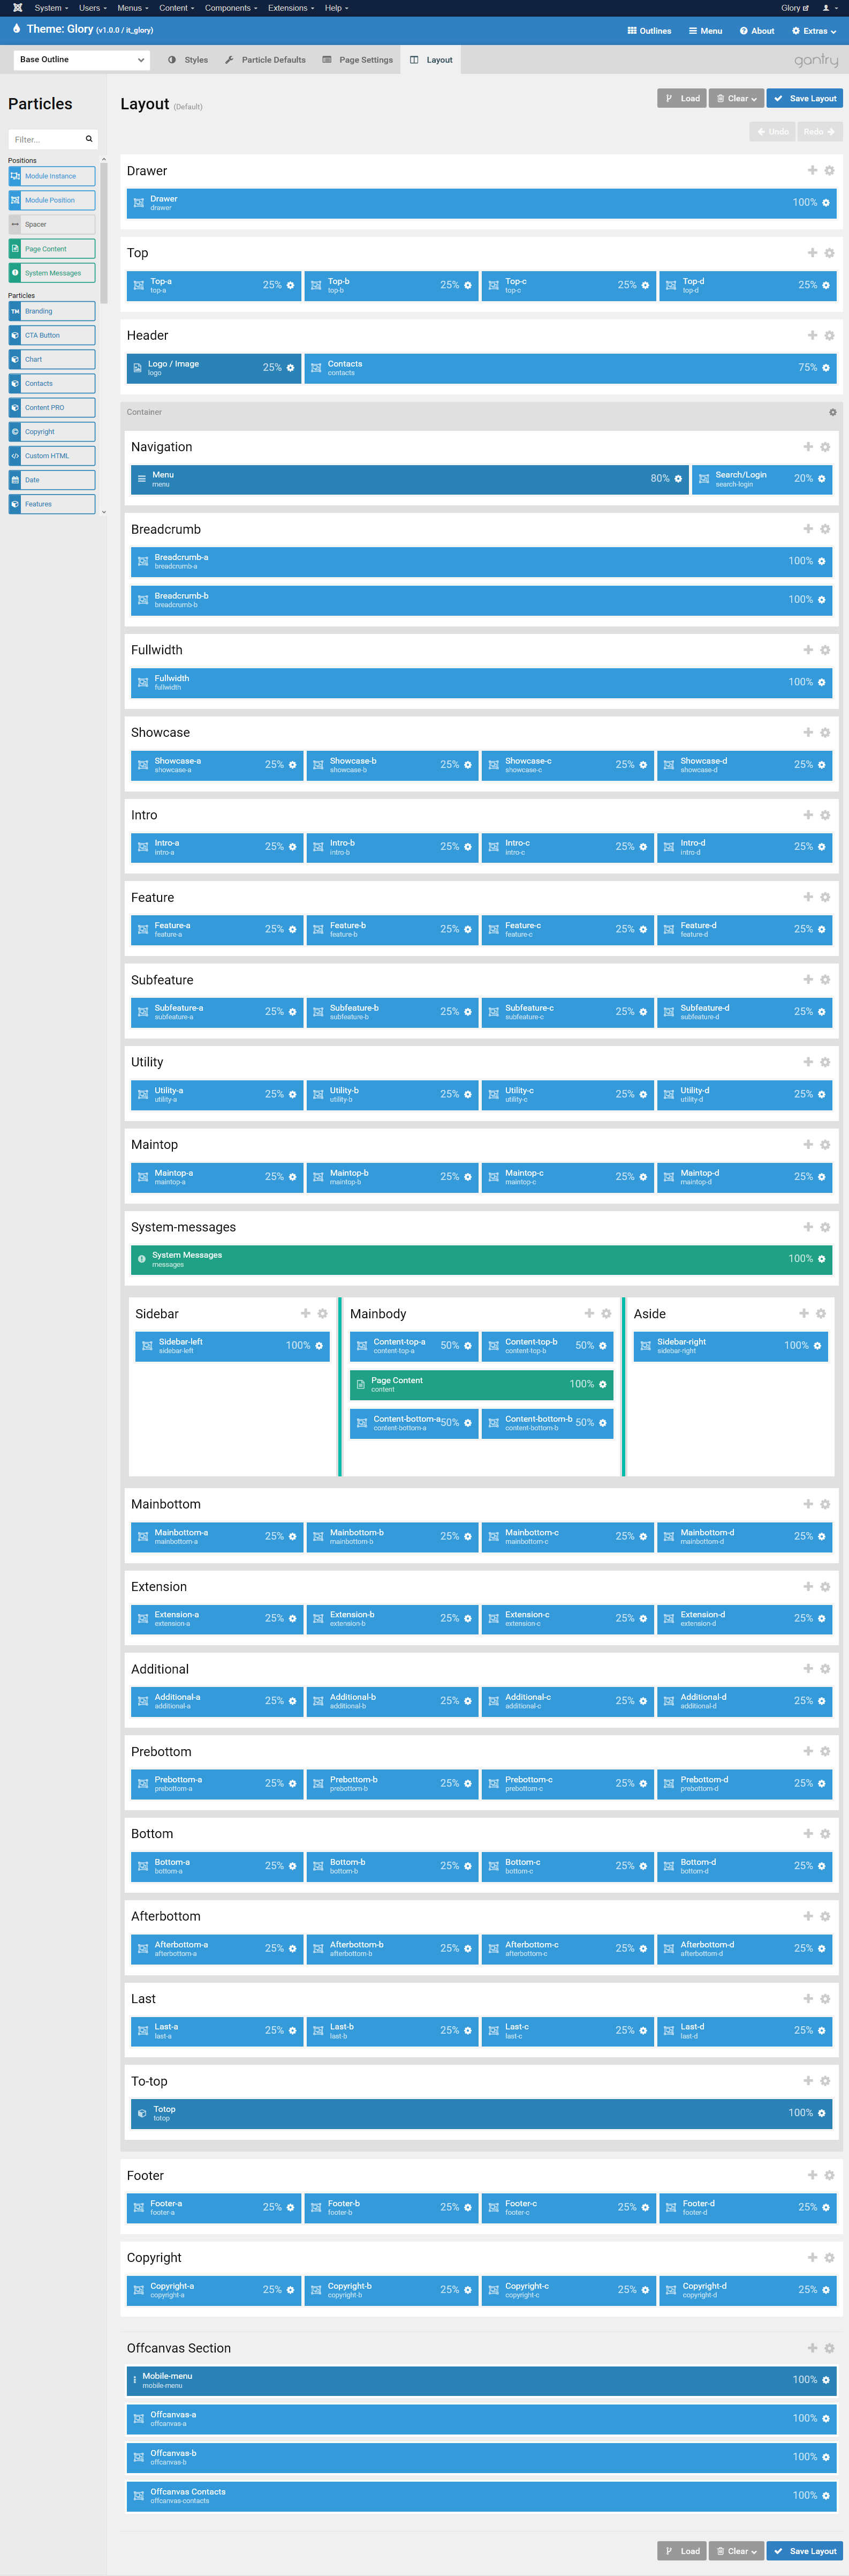This screenshot has width=849, height=2576.
Task: Click the filter search magnifier icon
Action: 89,139
